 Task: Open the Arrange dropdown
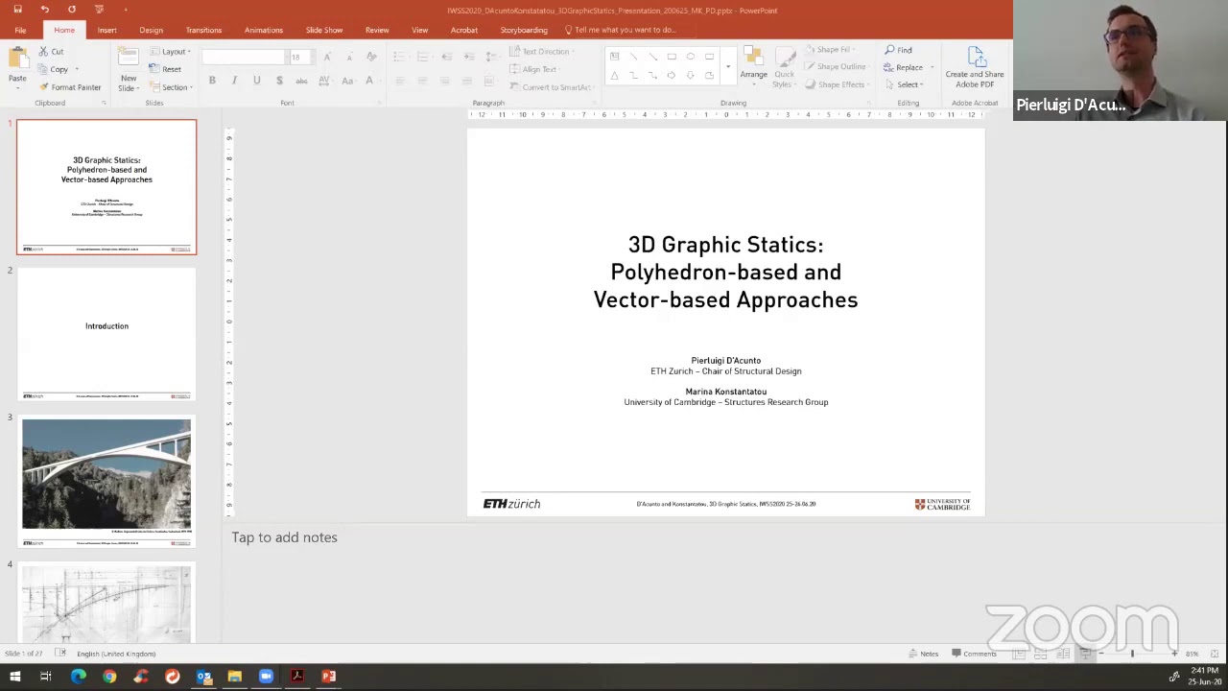(753, 64)
